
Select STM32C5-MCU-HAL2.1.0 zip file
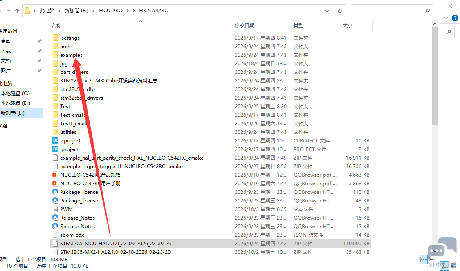click(x=116, y=244)
